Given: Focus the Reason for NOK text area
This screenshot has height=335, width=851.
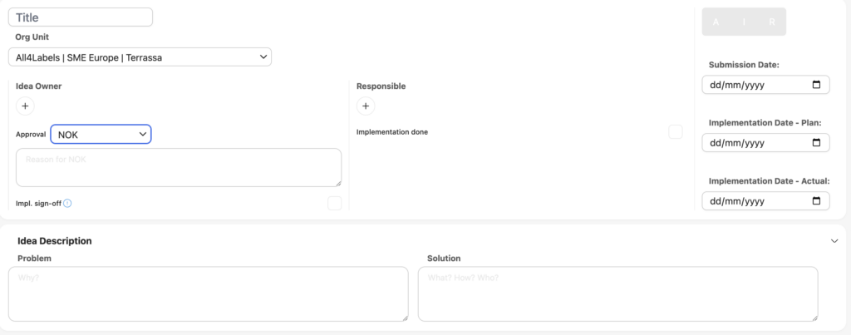Looking at the screenshot, I should pyautogui.click(x=178, y=167).
